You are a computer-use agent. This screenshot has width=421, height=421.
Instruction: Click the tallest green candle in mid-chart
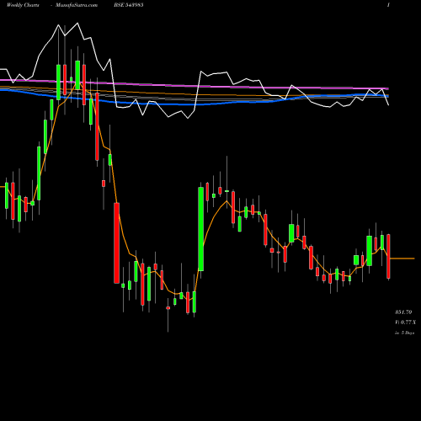(201, 229)
